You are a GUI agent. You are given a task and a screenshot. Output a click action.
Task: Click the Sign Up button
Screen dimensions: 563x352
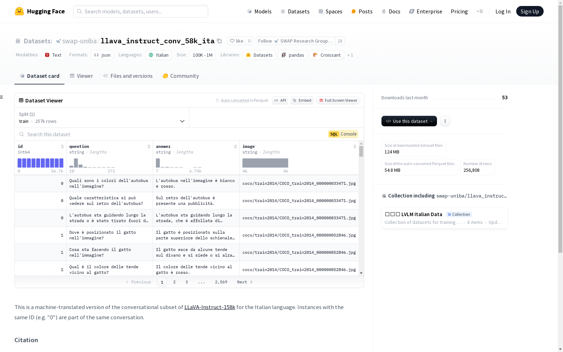point(530,11)
